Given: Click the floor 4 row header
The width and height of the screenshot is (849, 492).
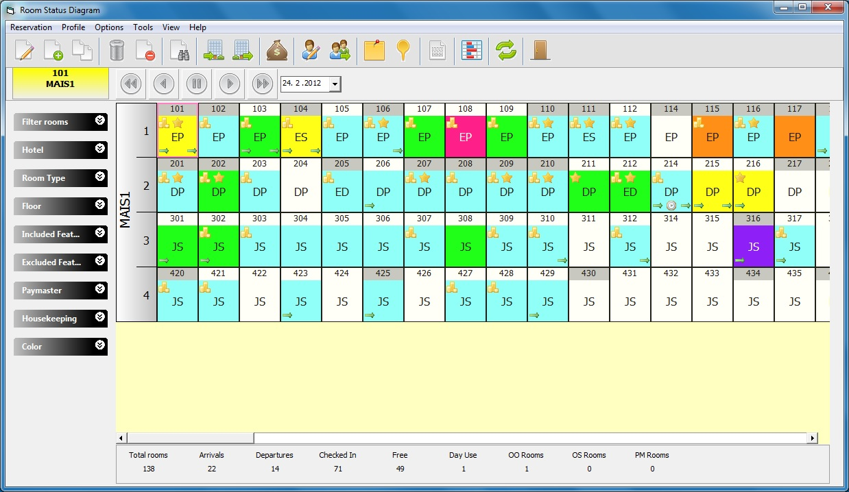Looking at the screenshot, I should [x=146, y=295].
